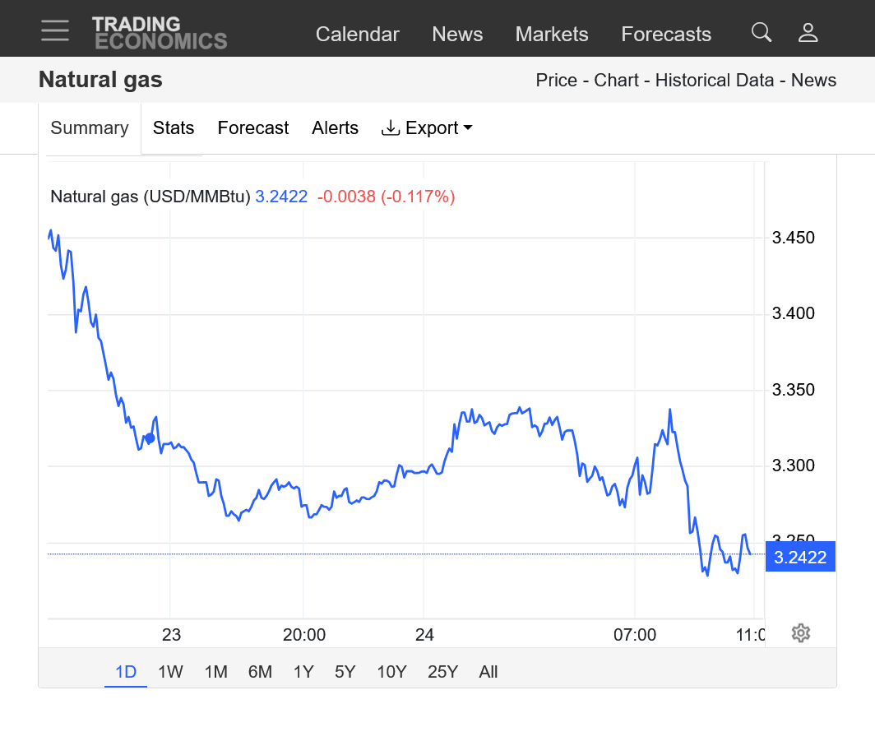The height and width of the screenshot is (741, 875).
Task: Show the 25Y chart range
Action: [x=442, y=672]
